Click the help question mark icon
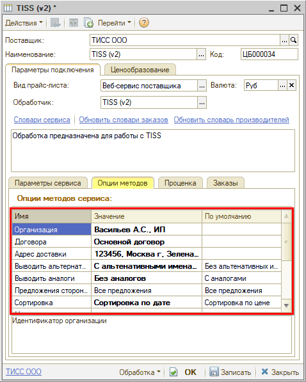The width and height of the screenshot is (306, 382). (144, 23)
